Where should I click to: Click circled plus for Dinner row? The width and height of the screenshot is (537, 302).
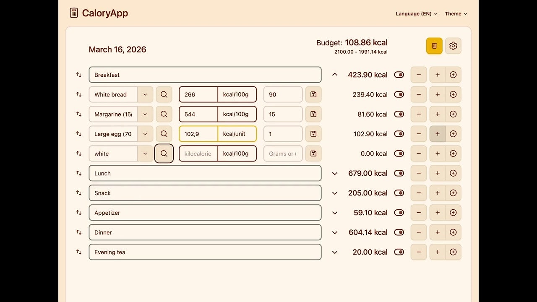click(x=453, y=232)
